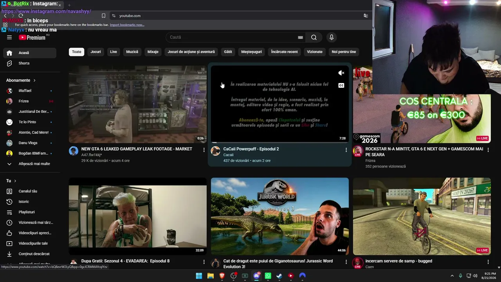Open the Danu Vlogs subscription
The width and height of the screenshot is (501, 282).
(x=29, y=143)
